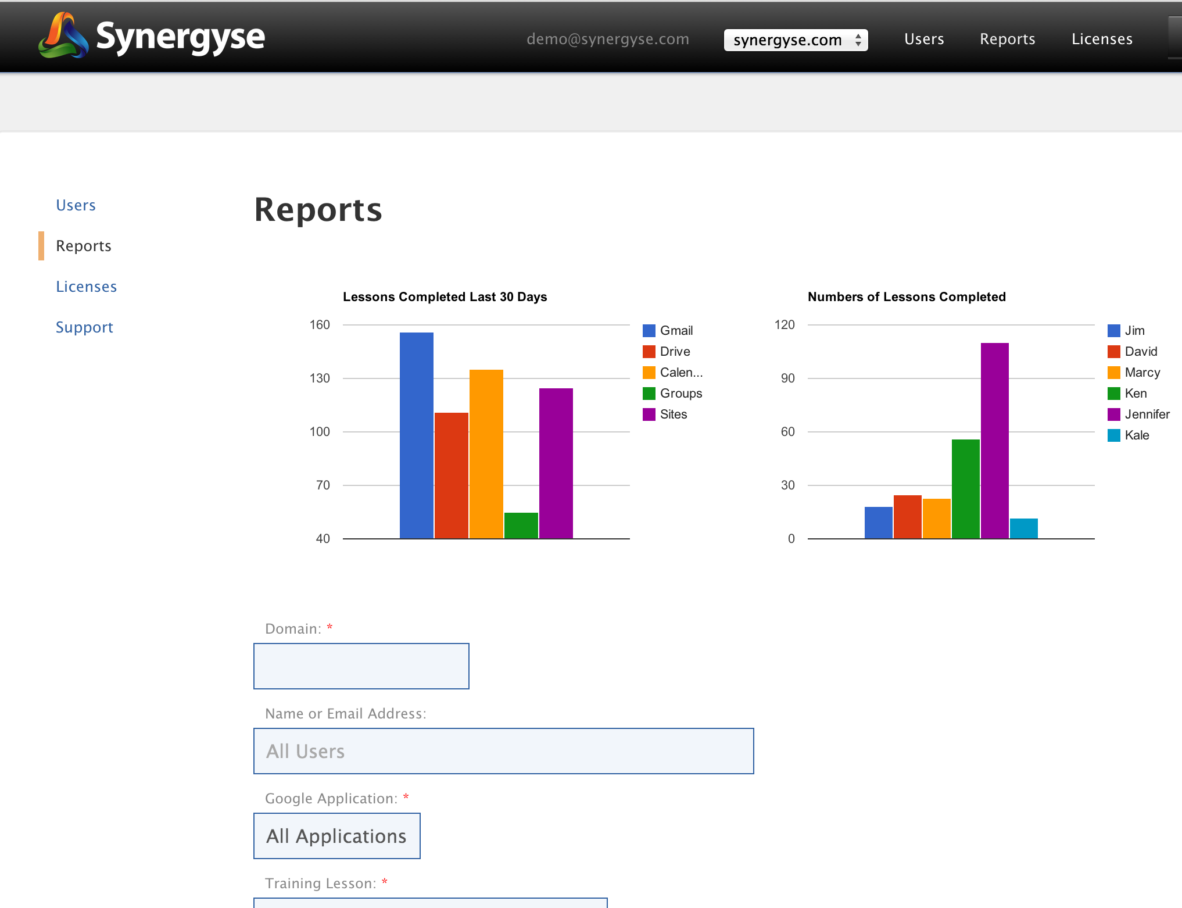Screen dimensions: 1182x908
Task: Click the Drive legend color swatch
Action: click(x=649, y=352)
